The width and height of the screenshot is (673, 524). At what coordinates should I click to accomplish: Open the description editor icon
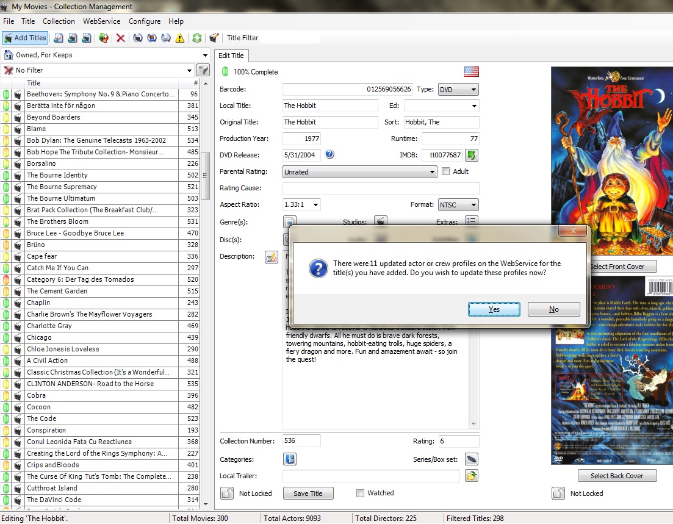(271, 257)
